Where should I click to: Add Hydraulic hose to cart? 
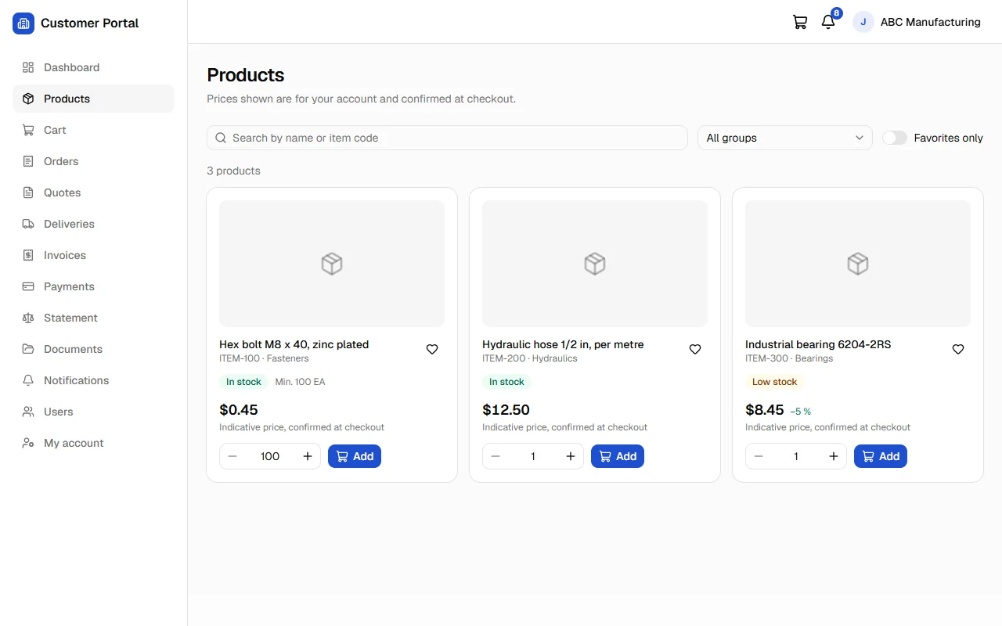click(x=618, y=456)
